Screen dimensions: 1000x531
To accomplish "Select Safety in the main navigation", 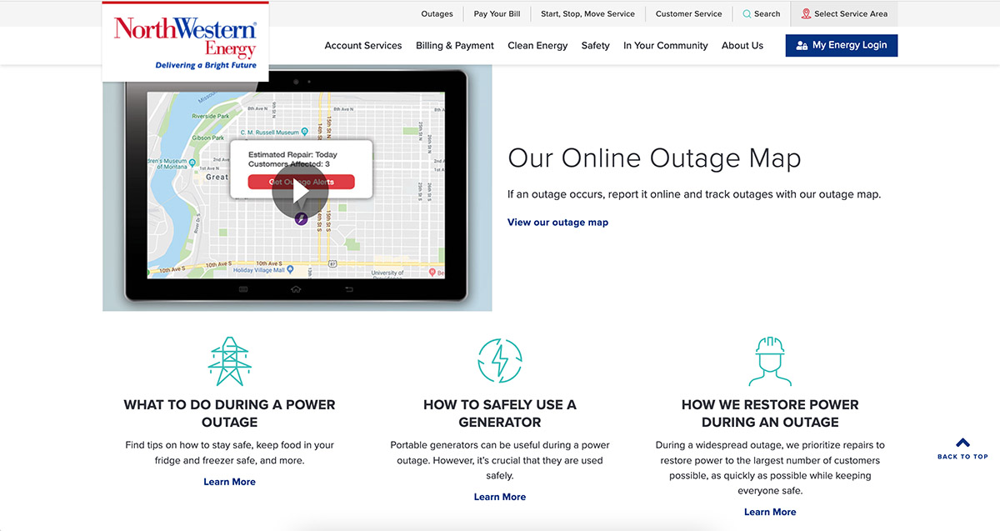I will pyautogui.click(x=595, y=45).
